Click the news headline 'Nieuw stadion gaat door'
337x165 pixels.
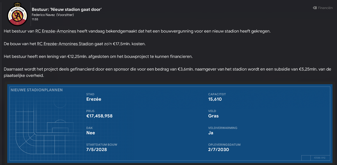pos(67,10)
